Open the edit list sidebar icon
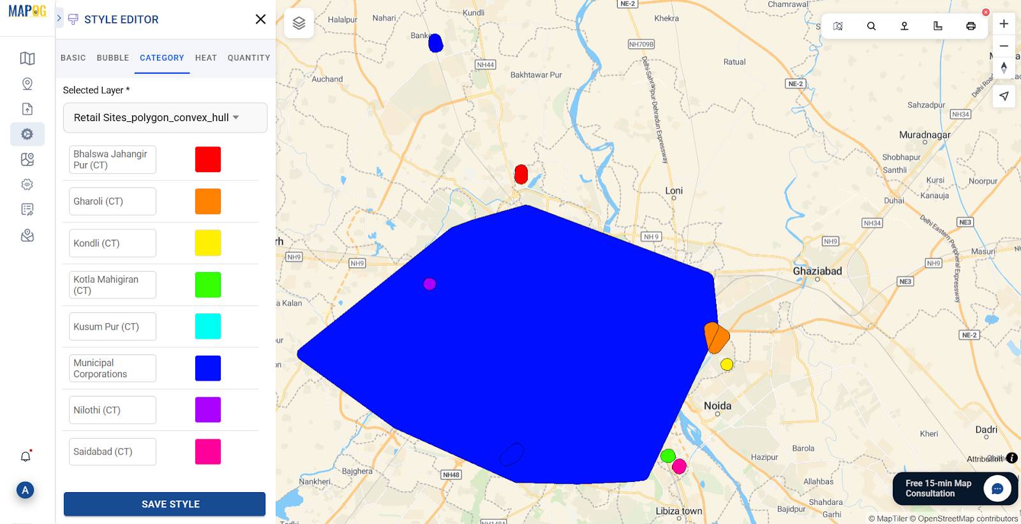The image size is (1021, 524). click(27, 210)
